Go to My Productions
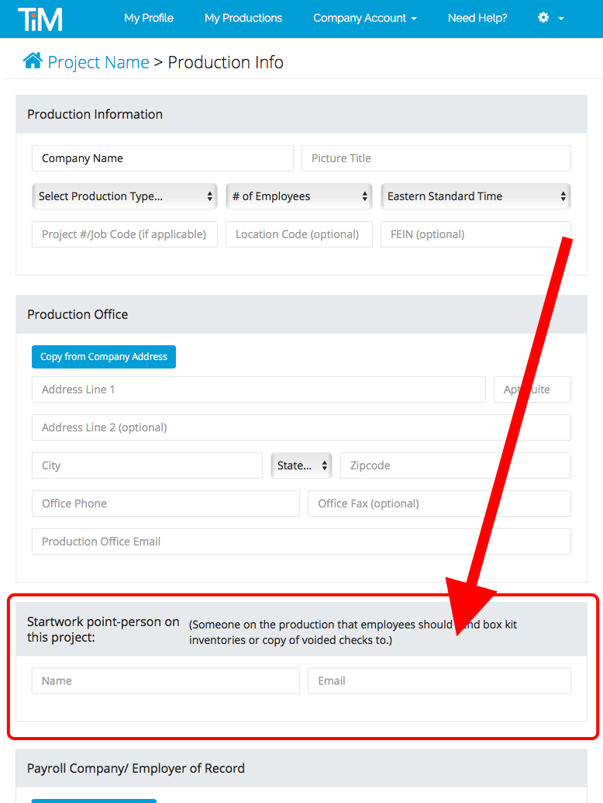603x803 pixels. (x=243, y=18)
